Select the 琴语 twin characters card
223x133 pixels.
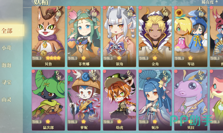pos(191,36)
